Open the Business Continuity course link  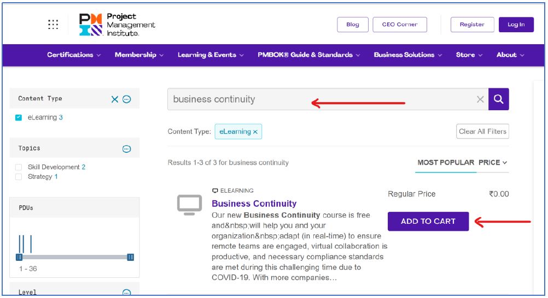tap(254, 204)
